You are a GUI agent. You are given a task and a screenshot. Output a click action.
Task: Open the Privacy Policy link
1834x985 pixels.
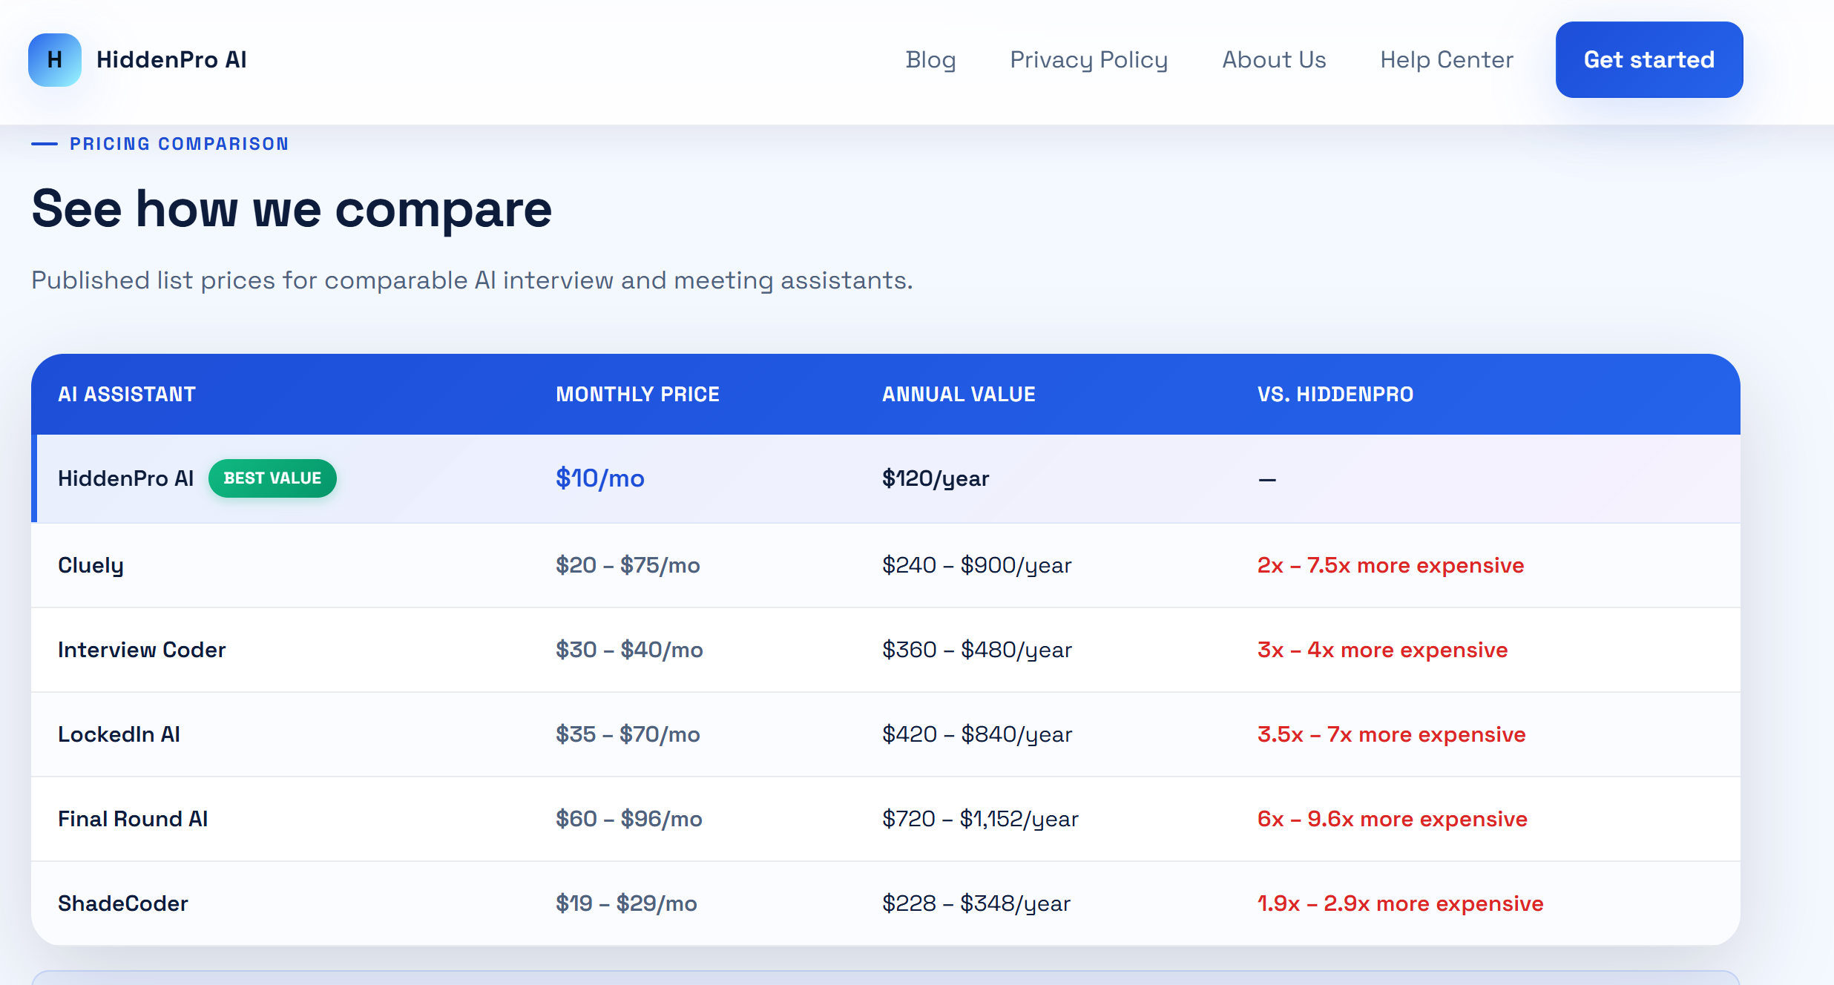tap(1088, 60)
